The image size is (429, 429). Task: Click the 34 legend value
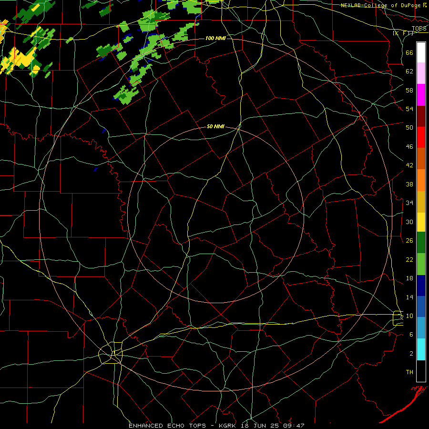pyautogui.click(x=409, y=203)
